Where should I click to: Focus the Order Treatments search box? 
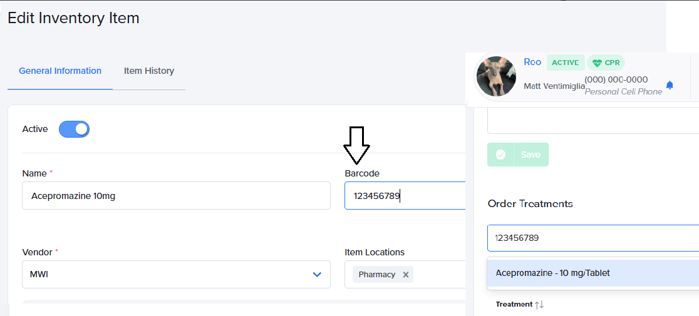coord(593,238)
